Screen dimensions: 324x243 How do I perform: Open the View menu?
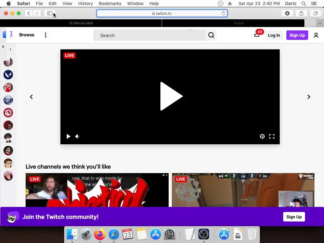pyautogui.click(x=67, y=3)
